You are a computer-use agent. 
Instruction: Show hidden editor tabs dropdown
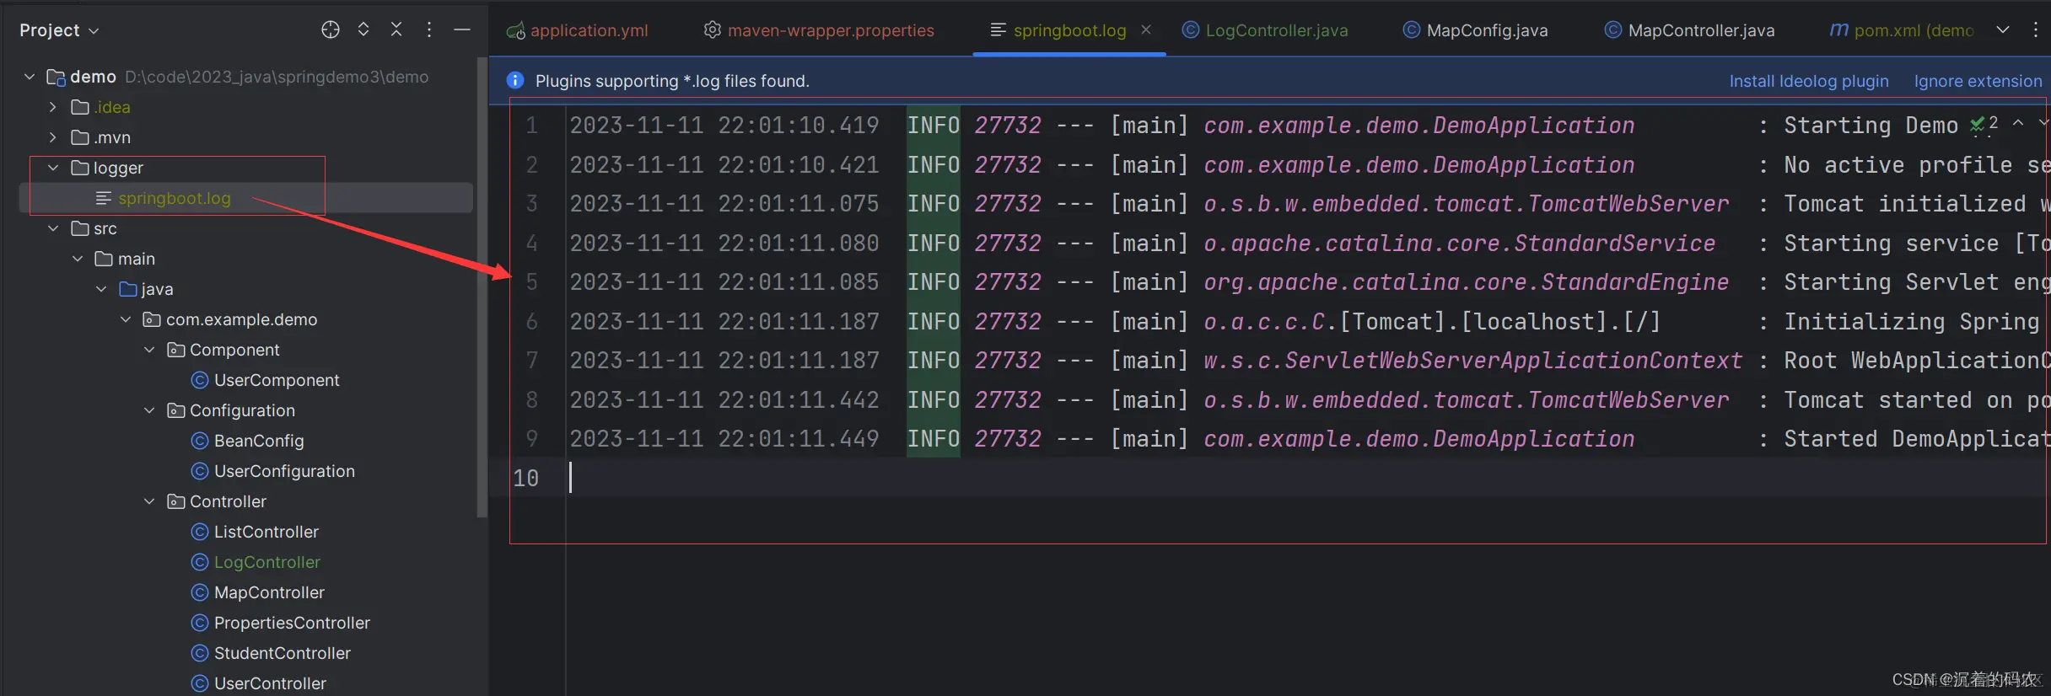2003,30
